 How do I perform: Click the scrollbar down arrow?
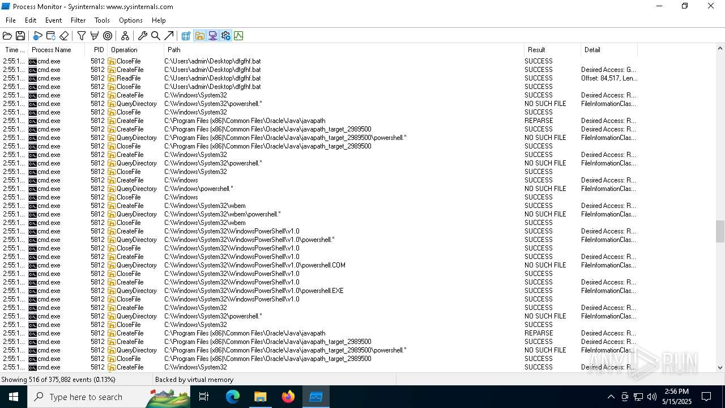720,367
